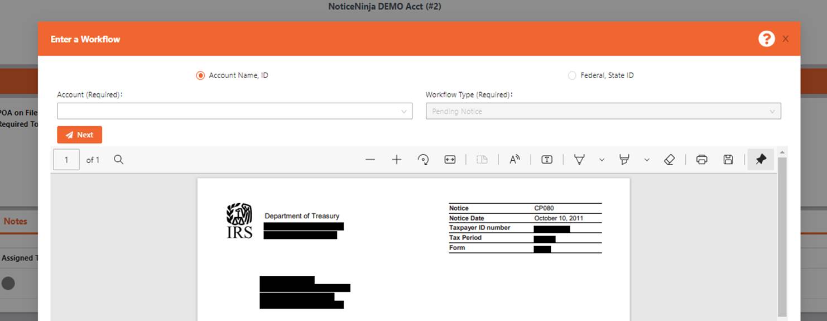
Task: Select the Erase tool
Action: point(670,160)
